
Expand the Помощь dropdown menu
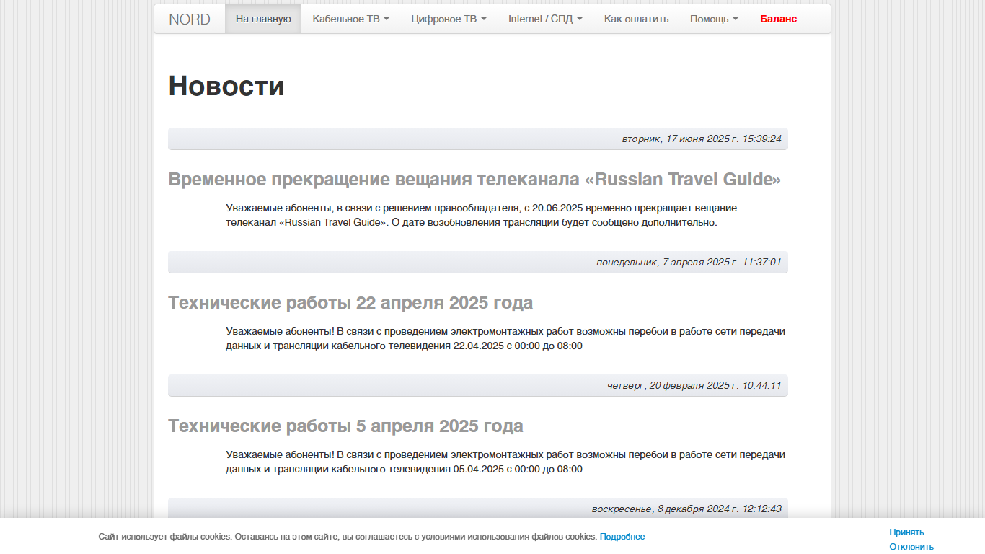pos(715,19)
